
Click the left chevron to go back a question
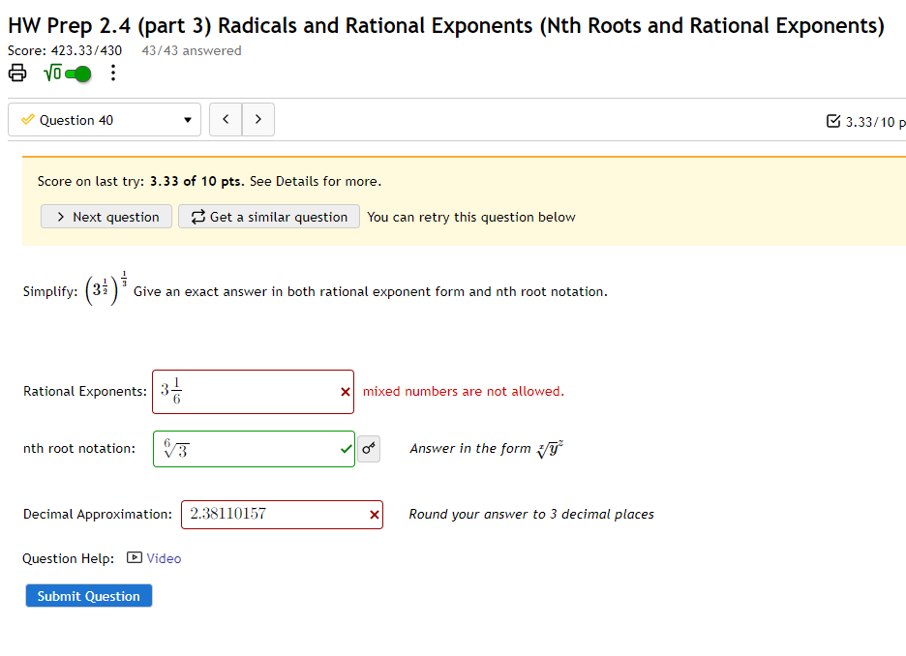[226, 119]
